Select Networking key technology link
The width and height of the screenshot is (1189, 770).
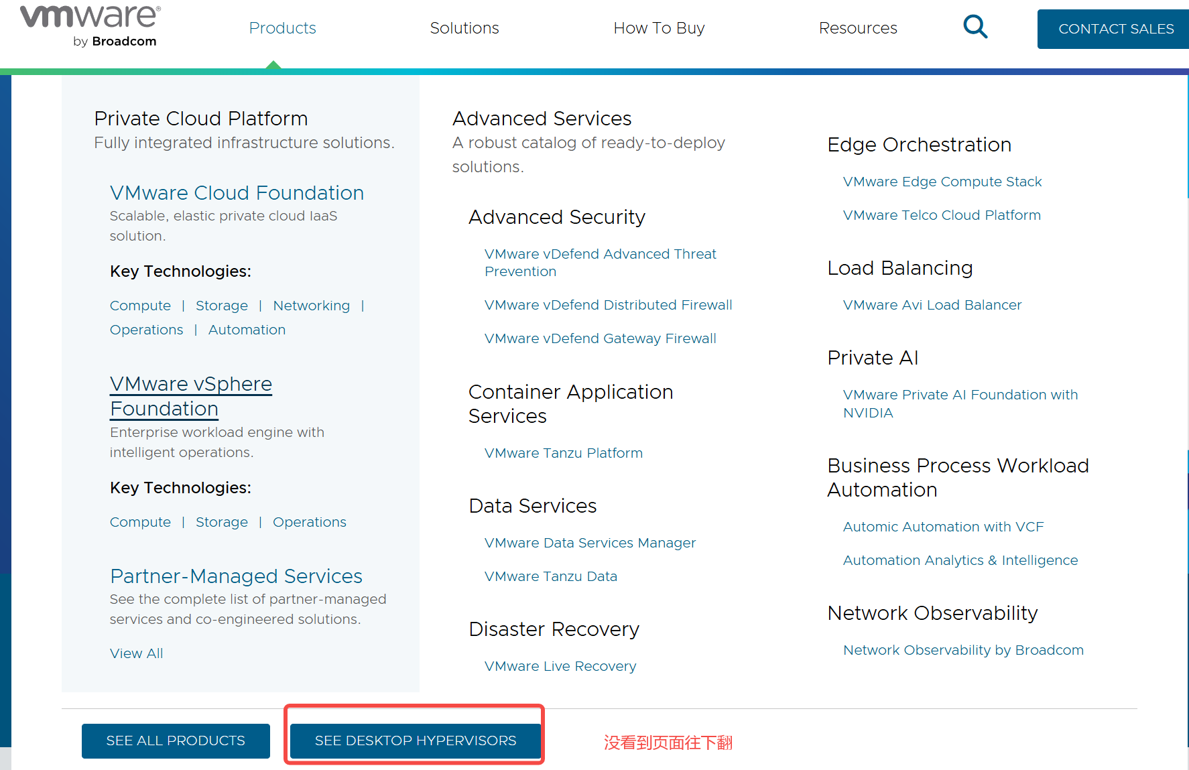pos(311,306)
